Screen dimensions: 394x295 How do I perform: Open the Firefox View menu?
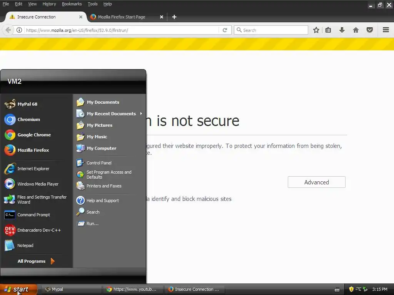32,4
